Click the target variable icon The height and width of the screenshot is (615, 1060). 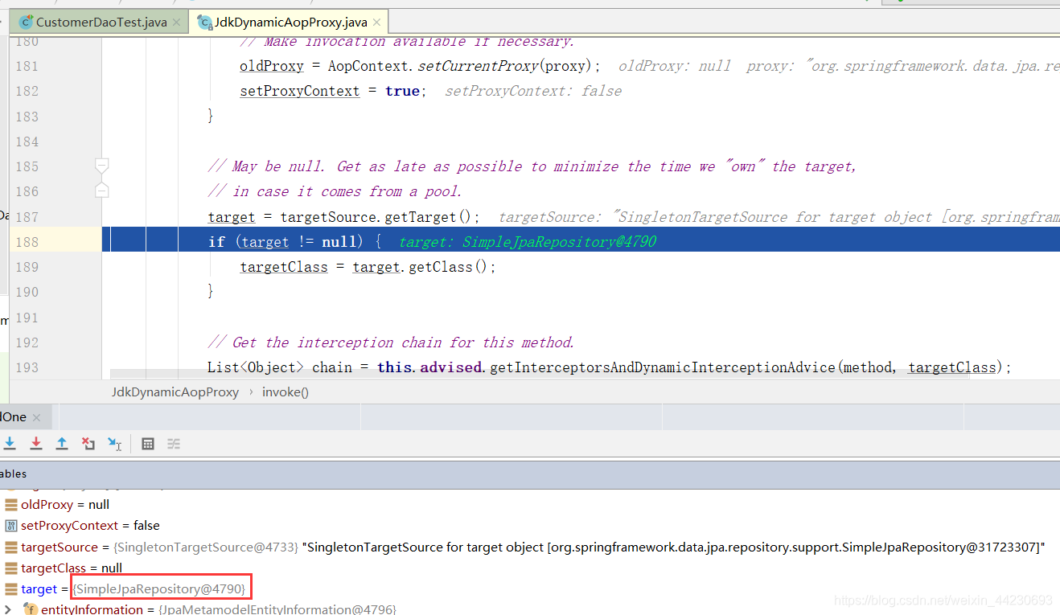tap(11, 589)
